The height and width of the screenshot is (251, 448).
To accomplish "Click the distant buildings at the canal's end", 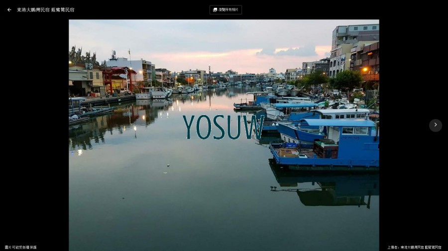I will (x=234, y=77).
